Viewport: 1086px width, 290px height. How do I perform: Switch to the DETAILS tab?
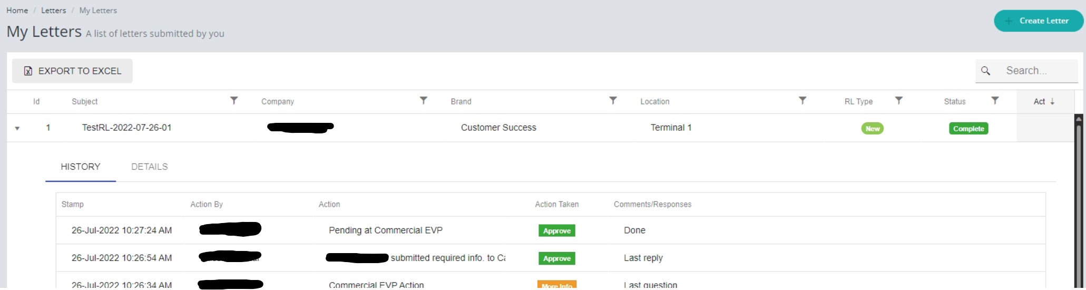point(149,167)
